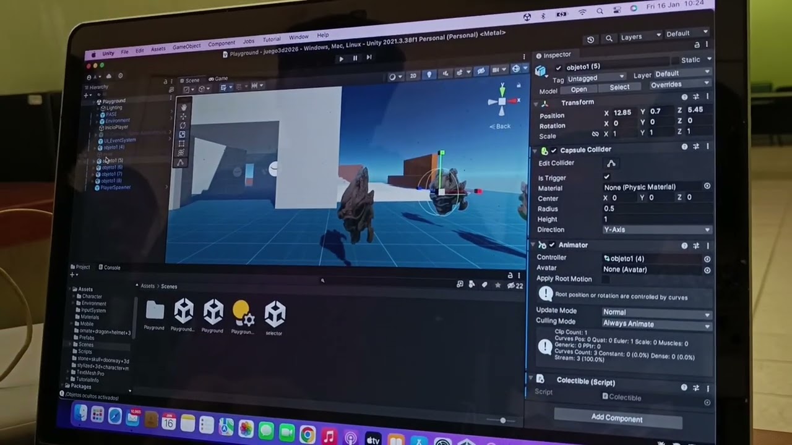Open Animator component help icon
792x445 pixels.
tap(684, 245)
